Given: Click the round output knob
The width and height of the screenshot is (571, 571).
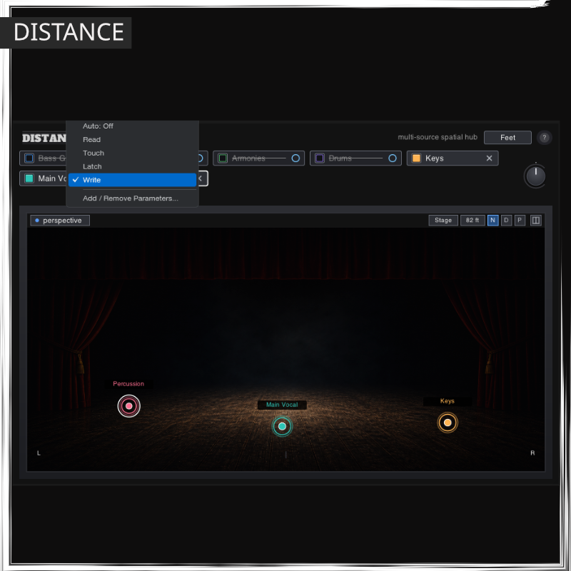Looking at the screenshot, I should tap(536, 176).
